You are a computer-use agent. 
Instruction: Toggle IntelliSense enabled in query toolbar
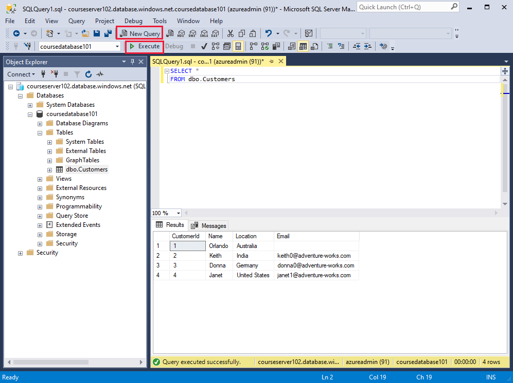pos(237,46)
